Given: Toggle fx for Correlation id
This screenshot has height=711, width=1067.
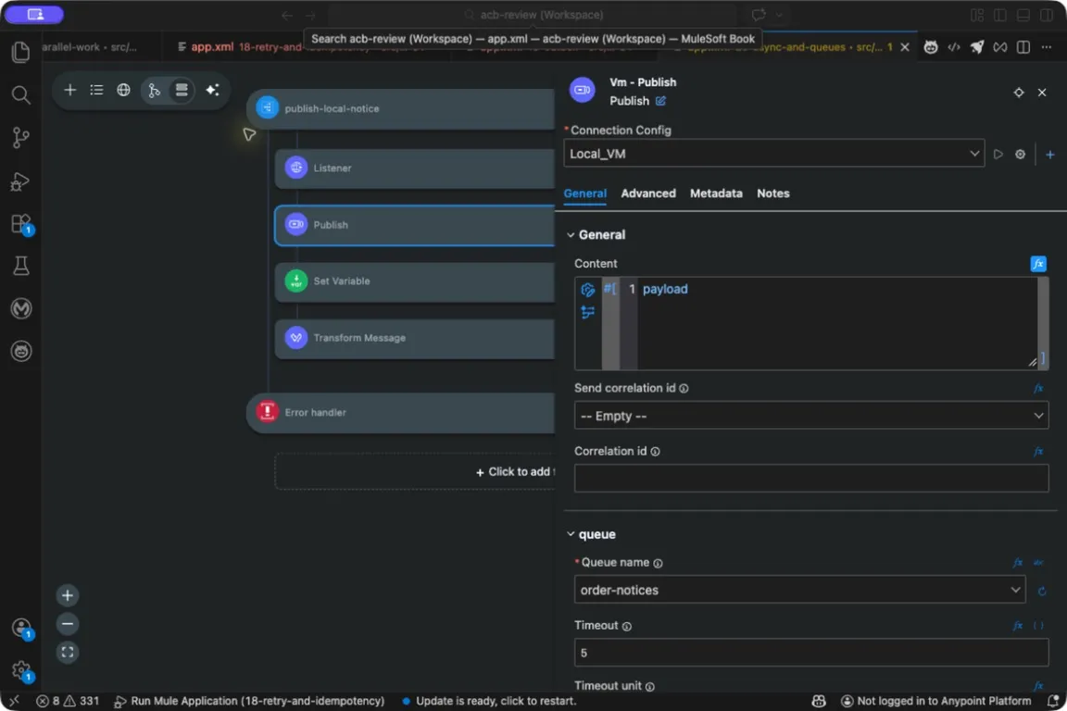Looking at the screenshot, I should (1038, 452).
